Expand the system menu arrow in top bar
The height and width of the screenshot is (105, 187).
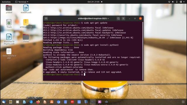click(184, 2)
